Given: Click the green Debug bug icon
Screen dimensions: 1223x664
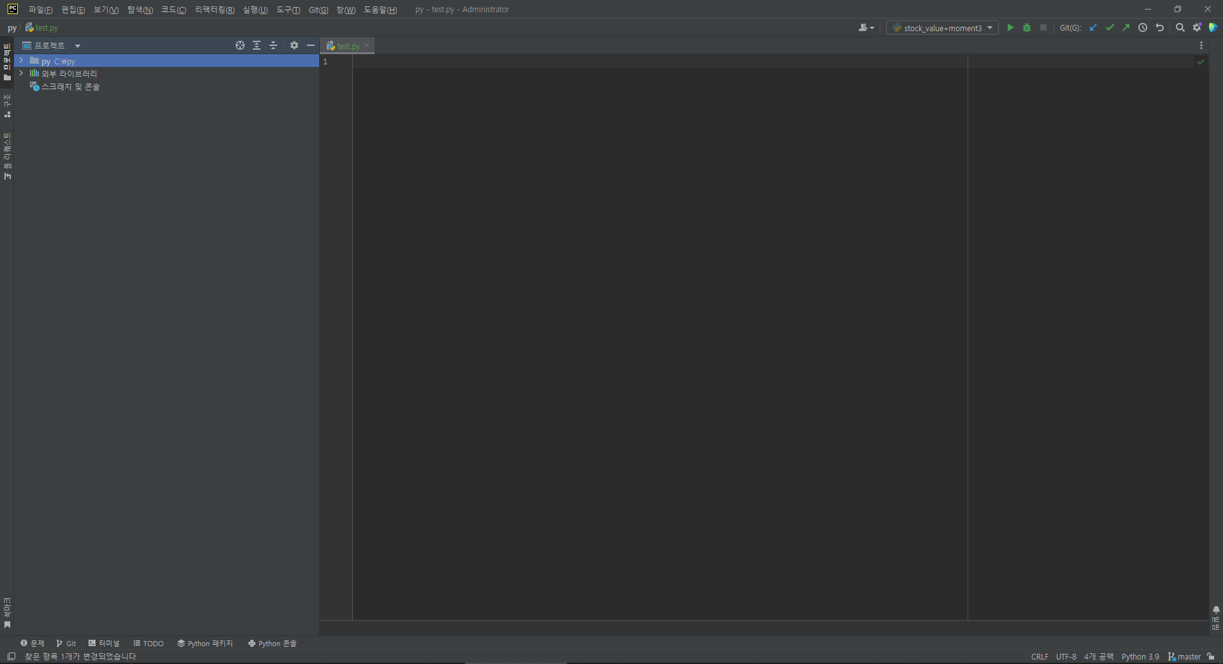Looking at the screenshot, I should click(1027, 27).
